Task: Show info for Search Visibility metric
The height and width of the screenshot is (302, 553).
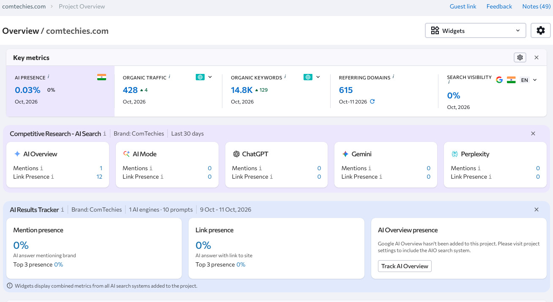Action: [x=449, y=83]
